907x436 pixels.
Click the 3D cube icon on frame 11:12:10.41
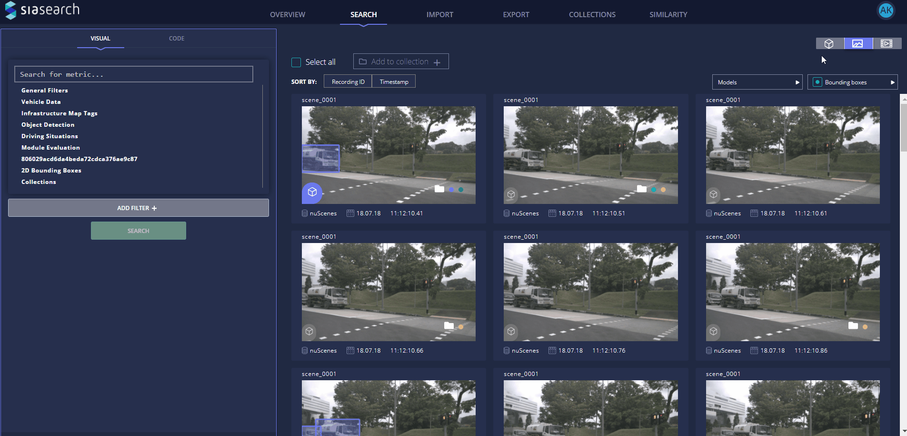312,192
